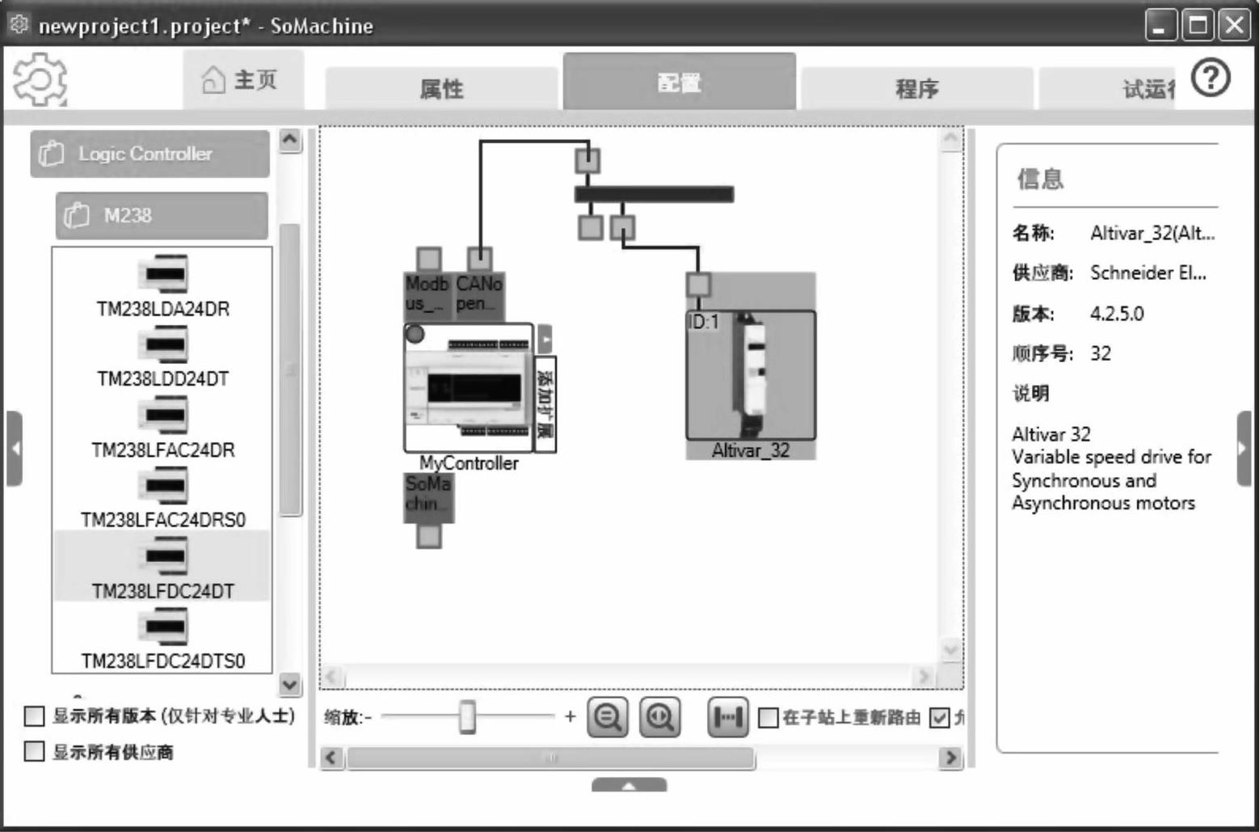Select the MyController device image
1259x832 pixels.
[x=469, y=387]
